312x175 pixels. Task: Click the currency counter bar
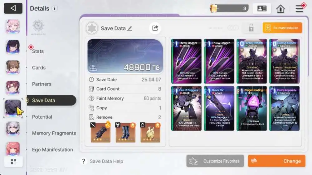click(x=229, y=8)
